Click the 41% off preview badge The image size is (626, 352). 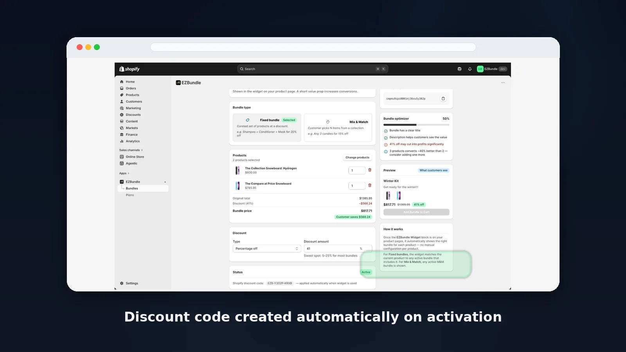click(x=419, y=205)
